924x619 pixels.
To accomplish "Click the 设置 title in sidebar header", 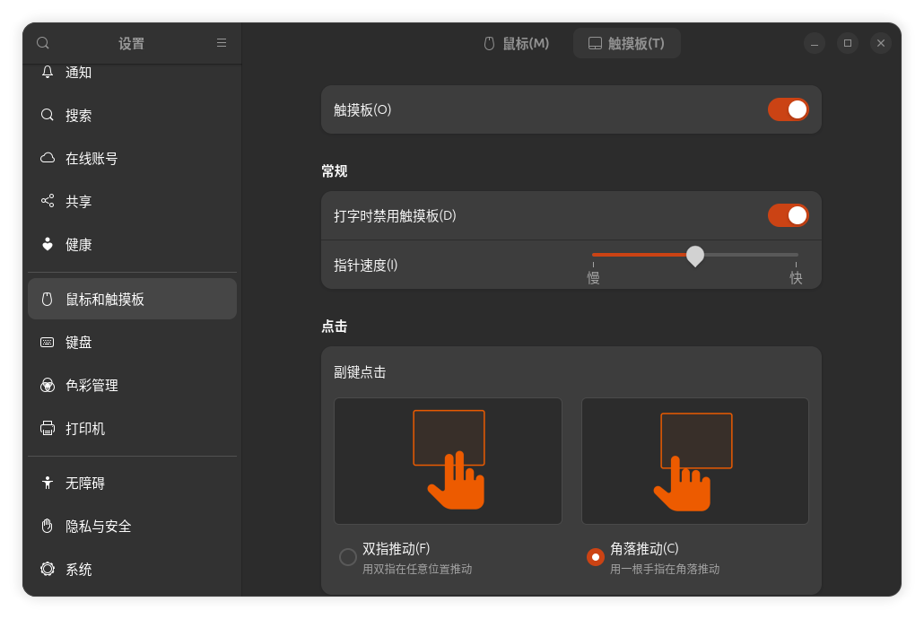I will 131,44.
